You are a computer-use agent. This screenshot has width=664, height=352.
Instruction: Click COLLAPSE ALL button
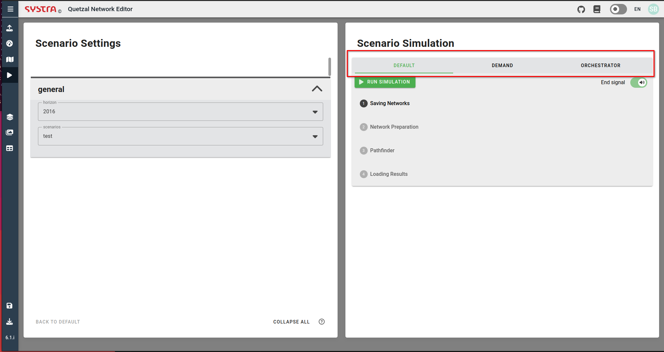tap(291, 322)
